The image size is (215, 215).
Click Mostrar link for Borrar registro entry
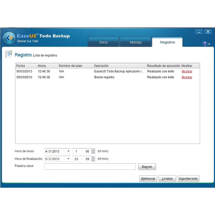click(x=187, y=77)
